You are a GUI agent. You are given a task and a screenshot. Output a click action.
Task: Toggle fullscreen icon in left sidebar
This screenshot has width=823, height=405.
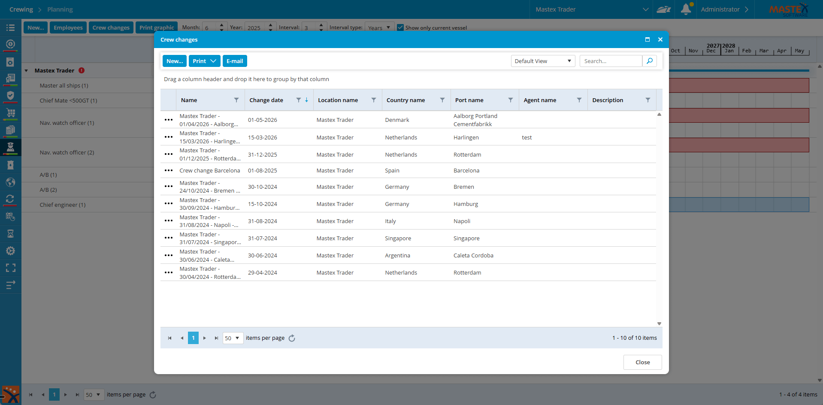pyautogui.click(x=10, y=268)
